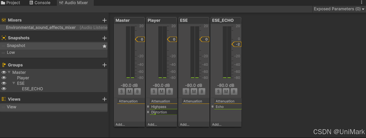Mute the Master channel
This screenshot has height=138, width=366.
pos(129,91)
